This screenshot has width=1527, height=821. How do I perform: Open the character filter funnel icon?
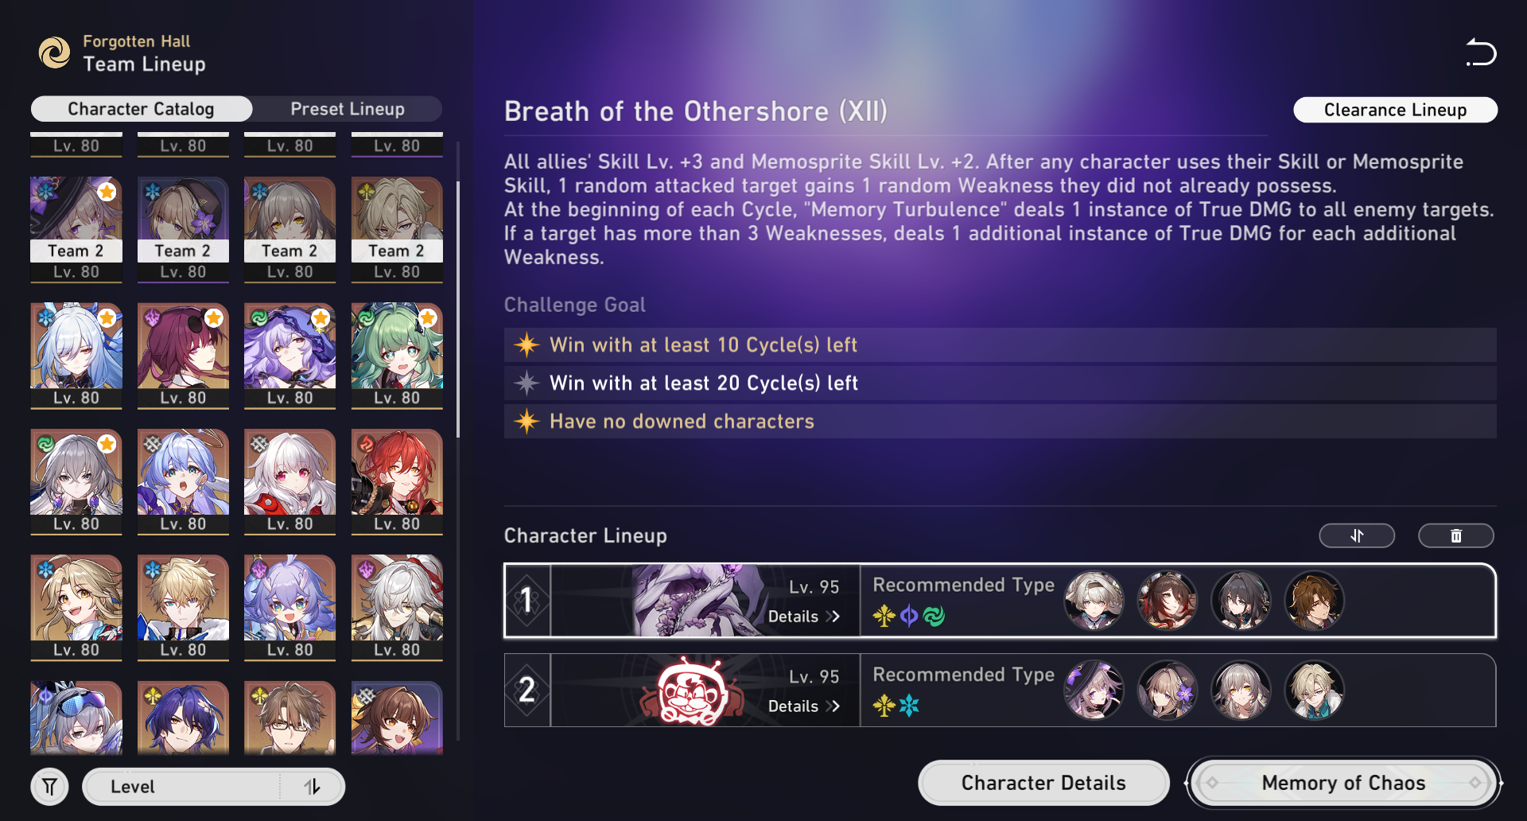point(50,787)
